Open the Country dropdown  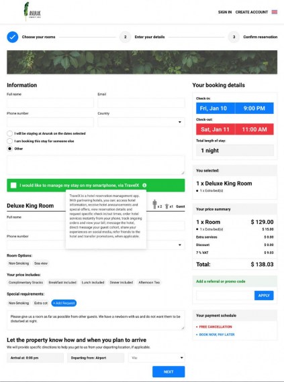[141, 122]
